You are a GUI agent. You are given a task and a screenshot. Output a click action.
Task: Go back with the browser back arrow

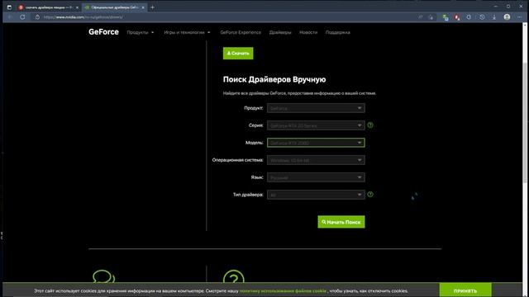(x=10, y=16)
